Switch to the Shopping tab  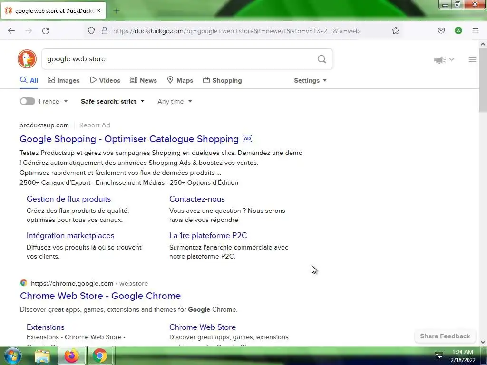(x=222, y=80)
